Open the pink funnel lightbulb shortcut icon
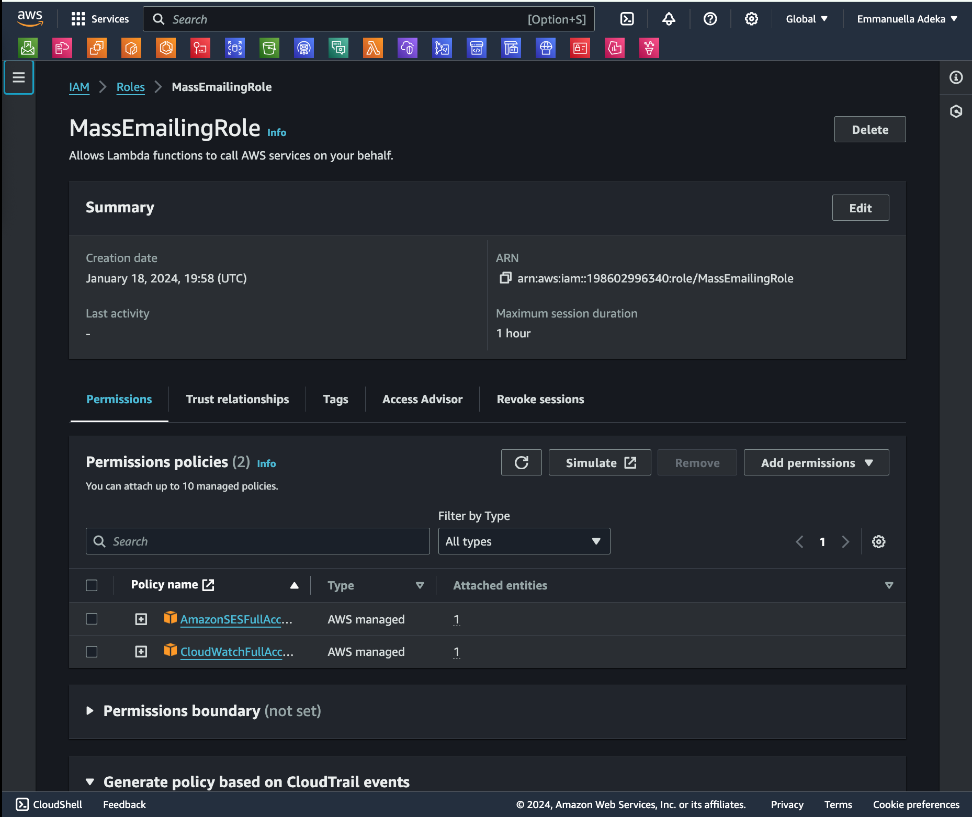This screenshot has width=972, height=817. (x=649, y=48)
